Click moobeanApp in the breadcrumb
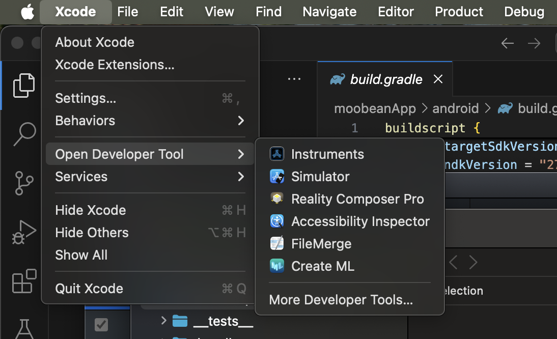 click(375, 108)
